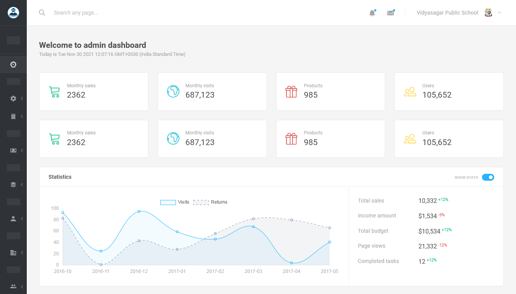516x294 pixels.
Task: Open the city buildings sidebar menu
Action: pyautogui.click(x=13, y=253)
